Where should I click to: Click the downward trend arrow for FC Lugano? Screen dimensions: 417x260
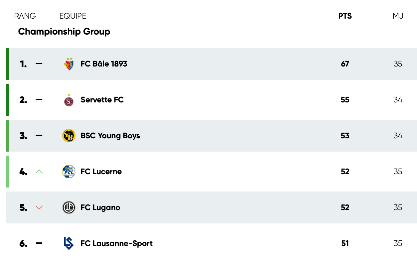click(x=39, y=207)
